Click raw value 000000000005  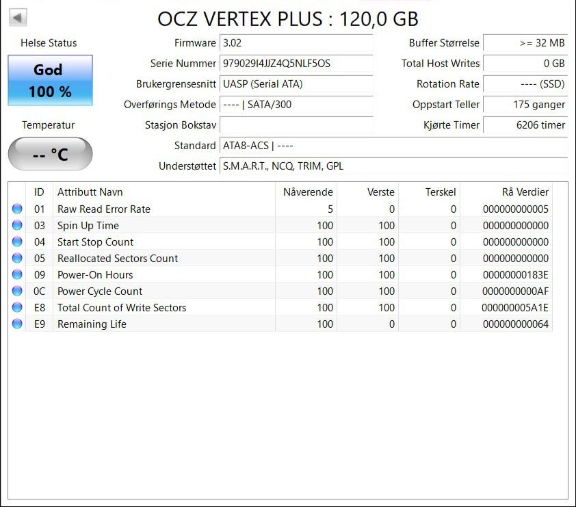pos(515,209)
